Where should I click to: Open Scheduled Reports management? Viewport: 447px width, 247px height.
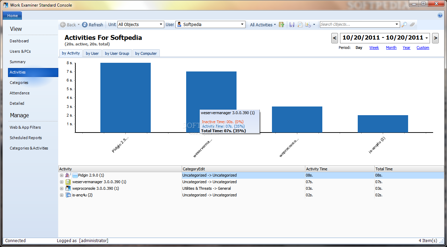tap(26, 138)
